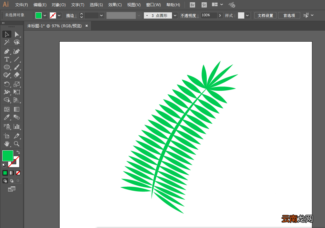
Task: Select the Direct Selection tool
Action: click(x=17, y=34)
